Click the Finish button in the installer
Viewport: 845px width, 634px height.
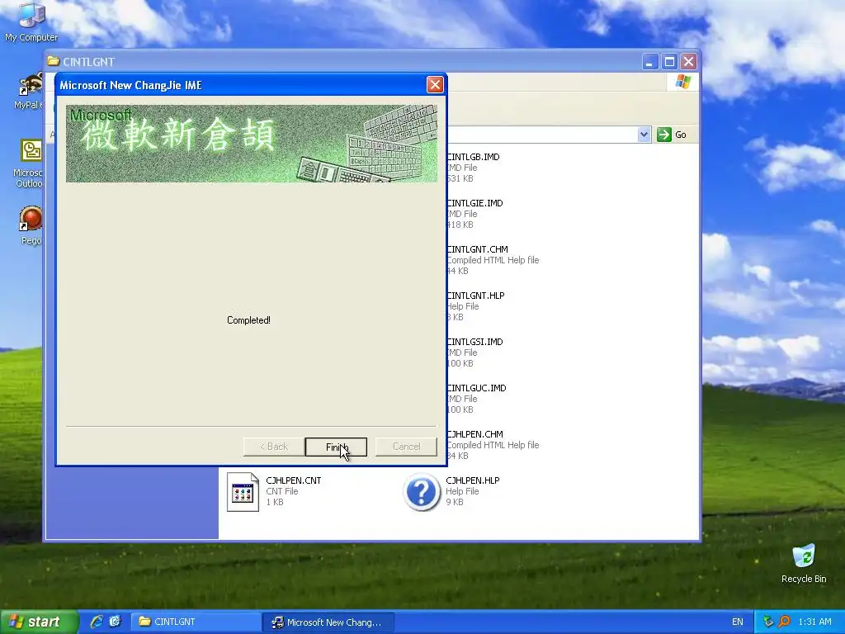336,447
